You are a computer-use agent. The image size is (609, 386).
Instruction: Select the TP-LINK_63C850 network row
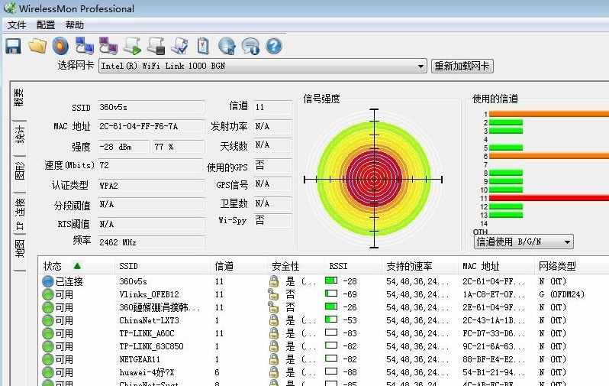324,346
